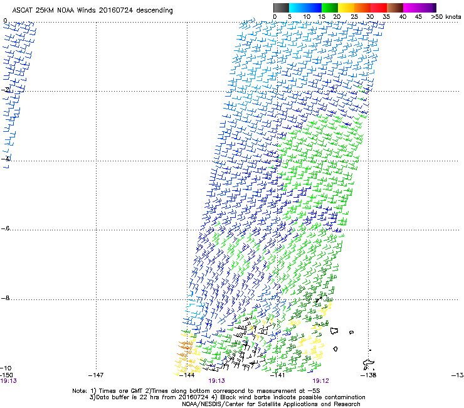Click the '>50 knots' legend label
This screenshot has height=408, width=464.
pyautogui.click(x=446, y=17)
